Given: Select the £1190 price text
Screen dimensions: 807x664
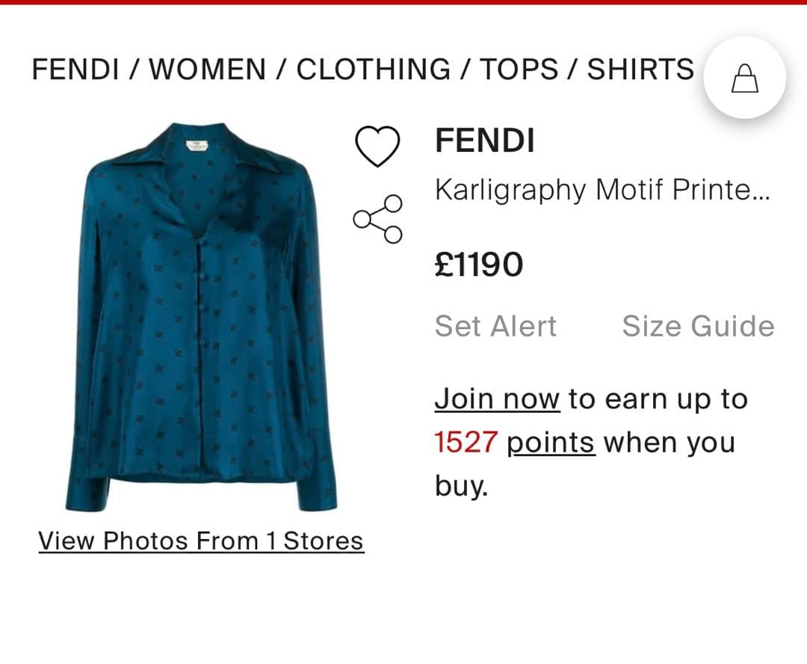Looking at the screenshot, I should 479,263.
